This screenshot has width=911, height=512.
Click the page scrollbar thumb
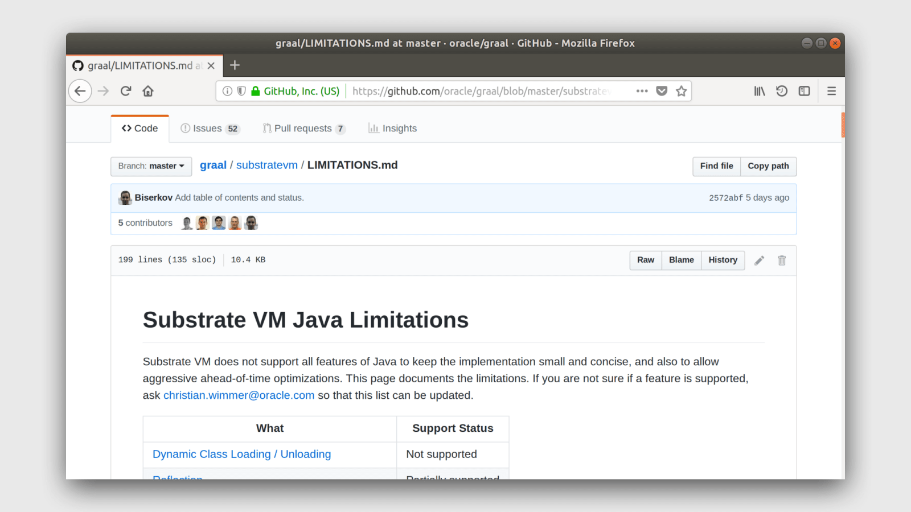[x=843, y=125]
